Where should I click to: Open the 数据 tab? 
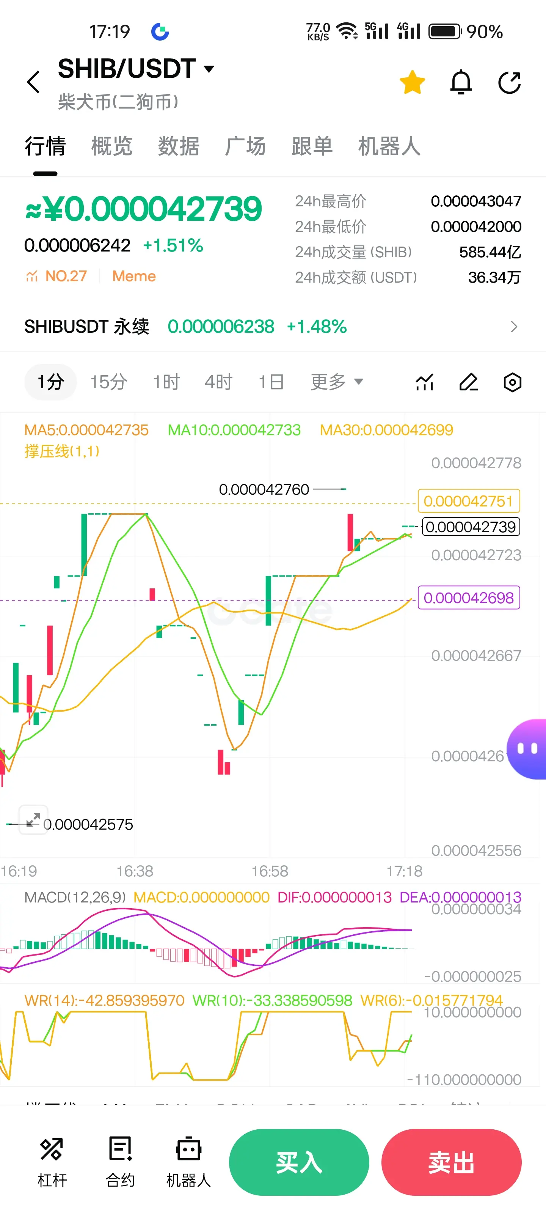[179, 146]
